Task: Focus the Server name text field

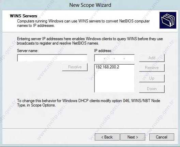Action: coord(52,58)
